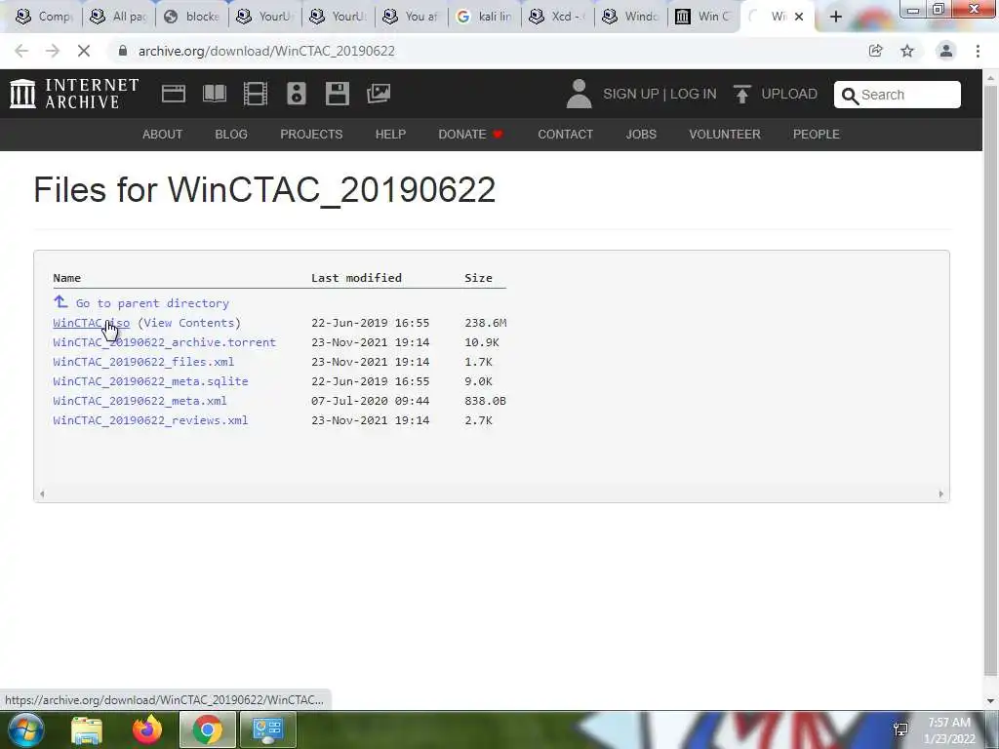Click the file listing right scroll arrow

pos(941,493)
